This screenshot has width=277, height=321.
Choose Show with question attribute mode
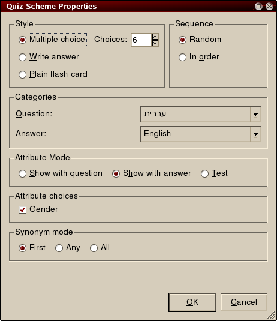22,173
